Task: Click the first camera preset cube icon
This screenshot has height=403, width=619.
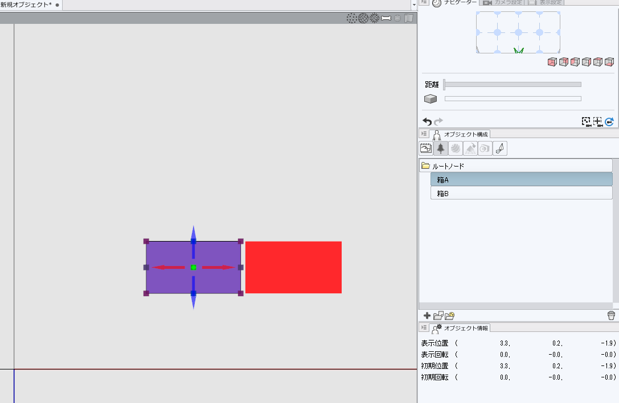Action: click(x=552, y=62)
